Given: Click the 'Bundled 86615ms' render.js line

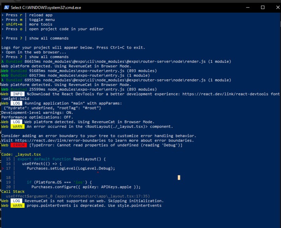Looking at the screenshot, I should click(x=116, y=62).
